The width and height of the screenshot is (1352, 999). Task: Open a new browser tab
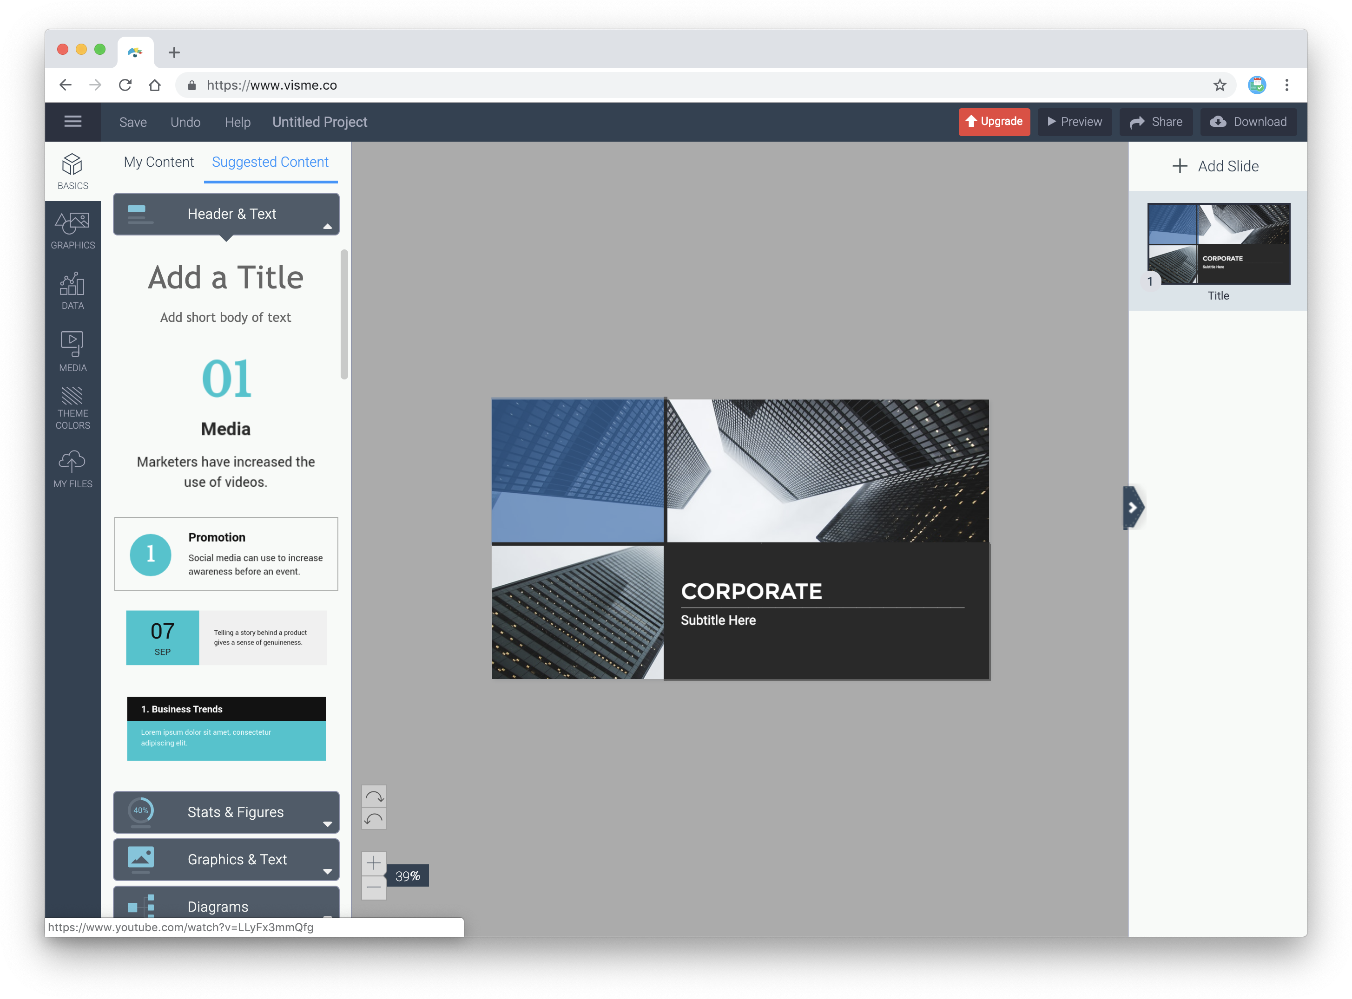point(174,52)
